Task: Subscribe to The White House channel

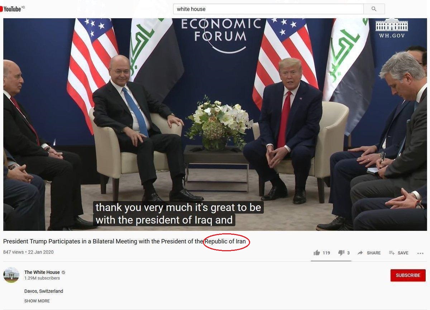Action: point(408,275)
